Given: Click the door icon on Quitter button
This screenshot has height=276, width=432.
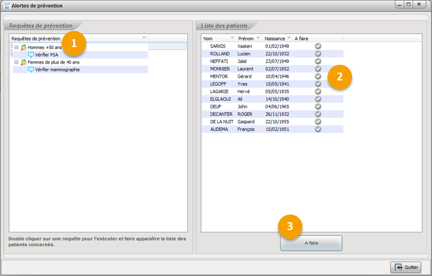Looking at the screenshot, I should (x=398, y=267).
